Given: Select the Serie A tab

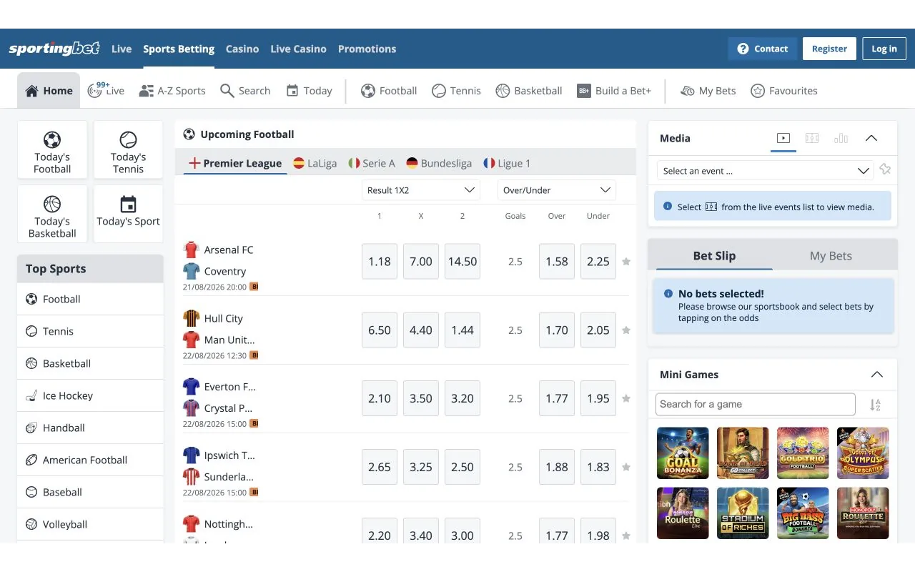Looking at the screenshot, I should point(372,163).
